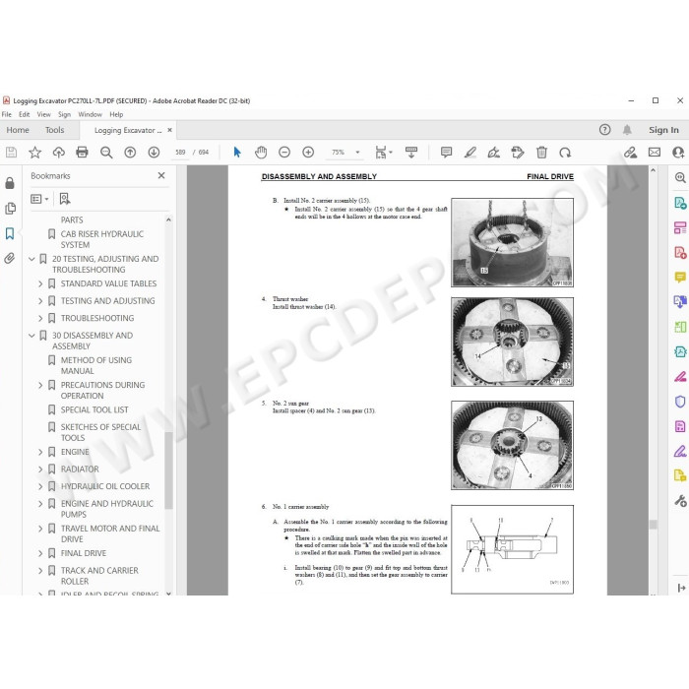This screenshot has width=689, height=689.
Task: Select the highlight text pen
Action: pos(470,153)
